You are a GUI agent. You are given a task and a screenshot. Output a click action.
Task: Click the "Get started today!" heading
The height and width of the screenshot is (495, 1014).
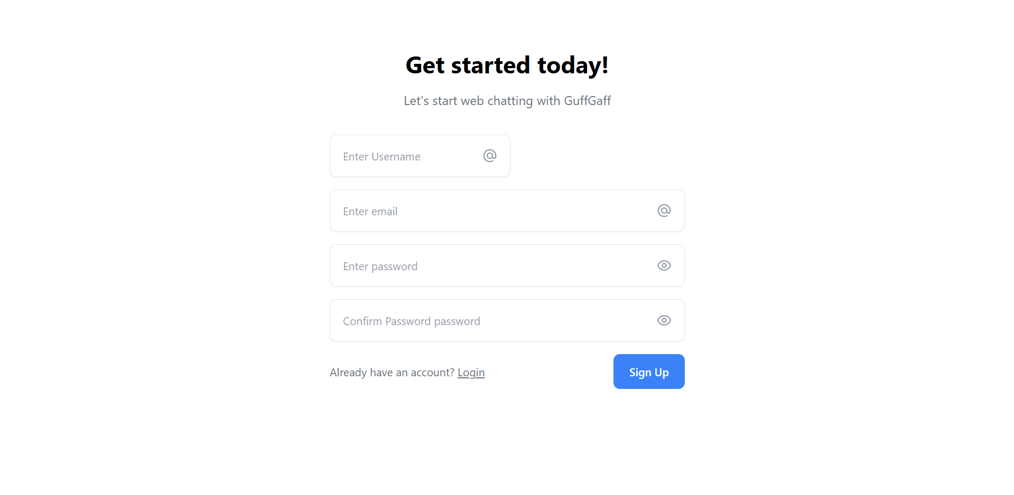pyautogui.click(x=507, y=65)
